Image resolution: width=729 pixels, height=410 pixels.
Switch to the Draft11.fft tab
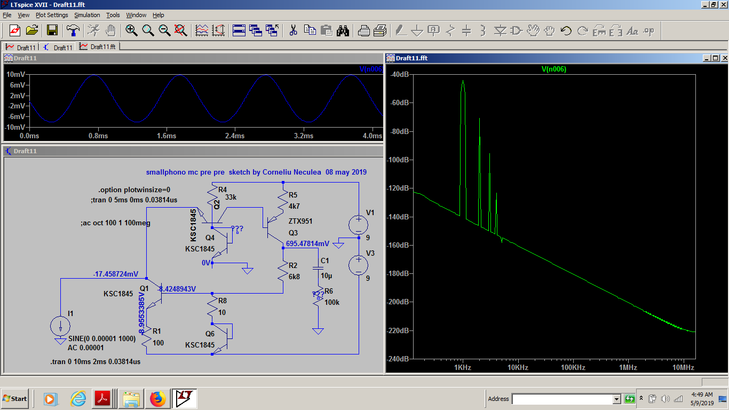99,47
